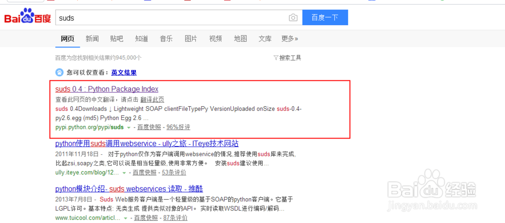
Task: Expand the arrow next to www.tuicool.com URL
Action: (x=126, y=218)
